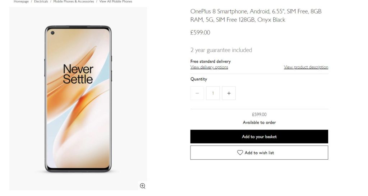The image size is (368, 196).
Task: Click the heart icon for wish list
Action: pyautogui.click(x=240, y=153)
